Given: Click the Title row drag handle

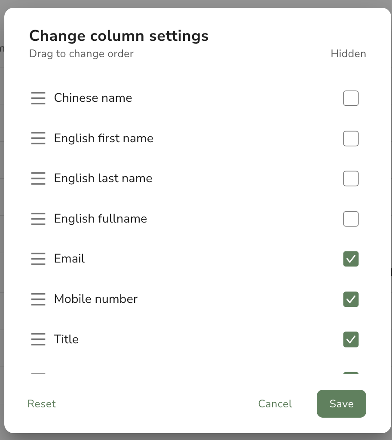Looking at the screenshot, I should tap(38, 339).
